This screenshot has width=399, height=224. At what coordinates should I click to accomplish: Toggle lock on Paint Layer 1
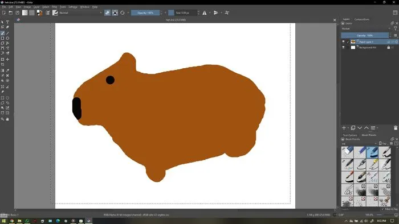point(389,42)
